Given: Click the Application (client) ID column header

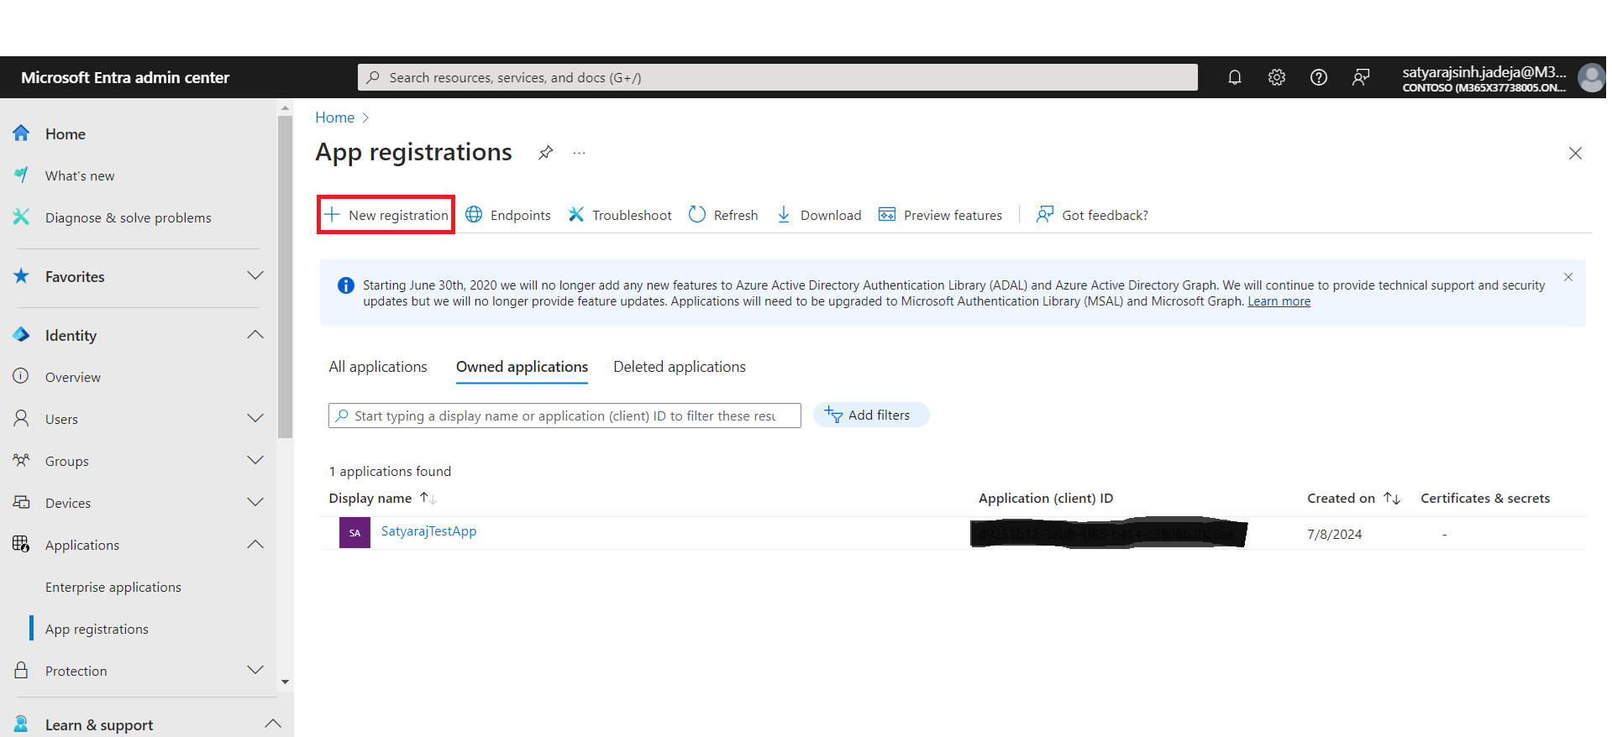Looking at the screenshot, I should 1046,498.
